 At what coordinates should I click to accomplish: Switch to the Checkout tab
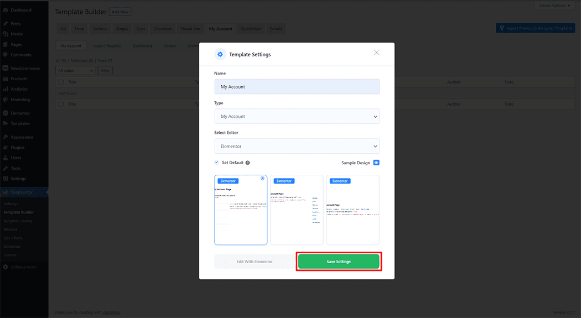(x=162, y=29)
